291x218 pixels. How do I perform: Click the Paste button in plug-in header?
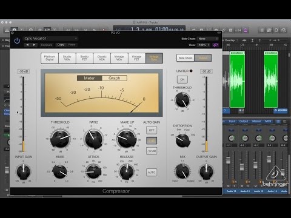tap(72, 45)
